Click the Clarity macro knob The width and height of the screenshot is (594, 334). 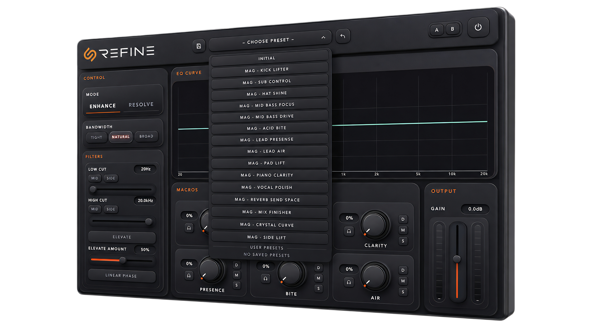(375, 225)
